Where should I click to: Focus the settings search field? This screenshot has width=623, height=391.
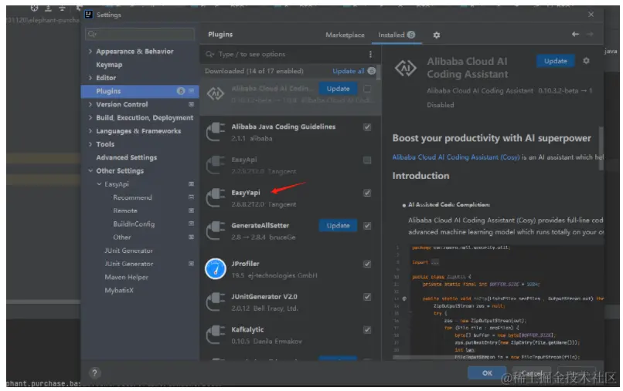[140, 34]
